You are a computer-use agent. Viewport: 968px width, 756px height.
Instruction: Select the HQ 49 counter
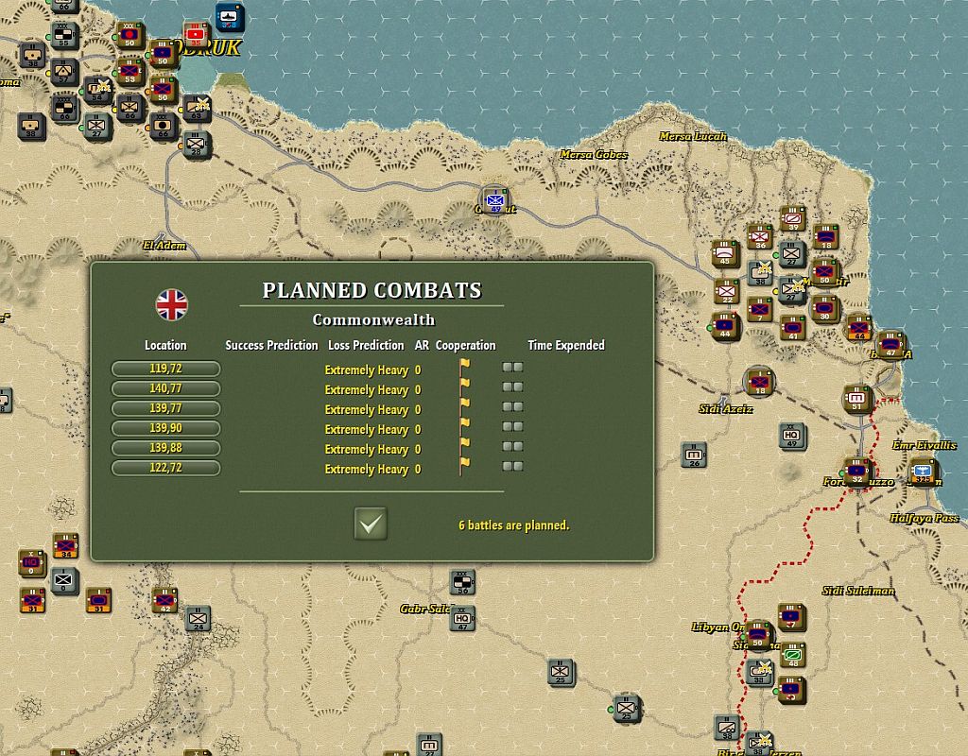coord(791,436)
